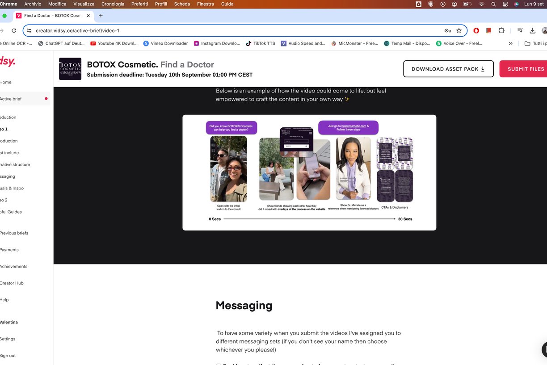Viewport: 547px width, 365px height.
Task: View site information icon in address bar
Action: click(x=29, y=30)
